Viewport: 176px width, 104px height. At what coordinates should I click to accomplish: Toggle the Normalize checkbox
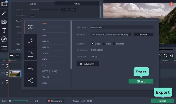click(x=33, y=15)
